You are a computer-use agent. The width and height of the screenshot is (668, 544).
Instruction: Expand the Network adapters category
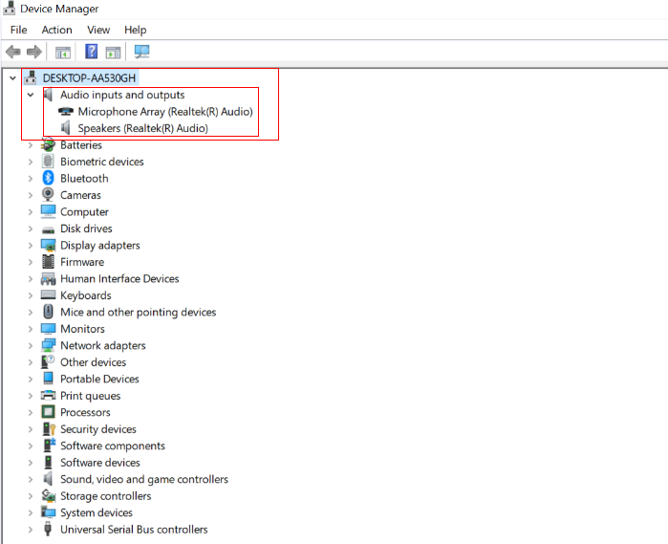pos(31,346)
